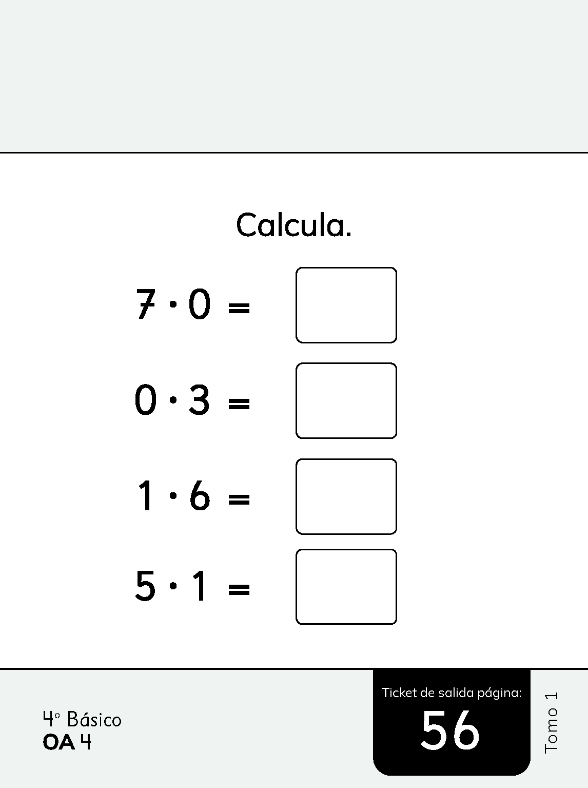Click the leading 0 in 0 · 3
Viewport: 588px width, 788px height.
pyautogui.click(x=145, y=400)
